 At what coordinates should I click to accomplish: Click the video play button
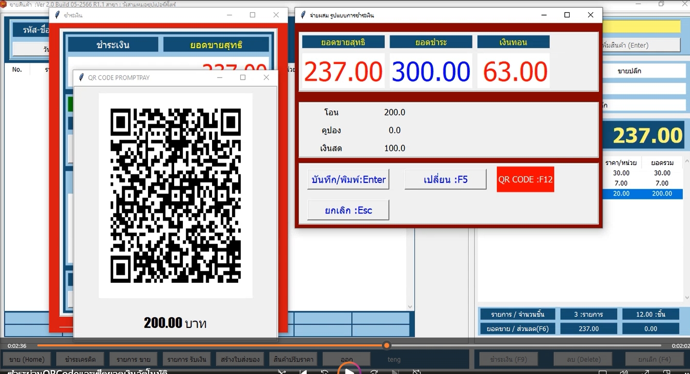349,371
